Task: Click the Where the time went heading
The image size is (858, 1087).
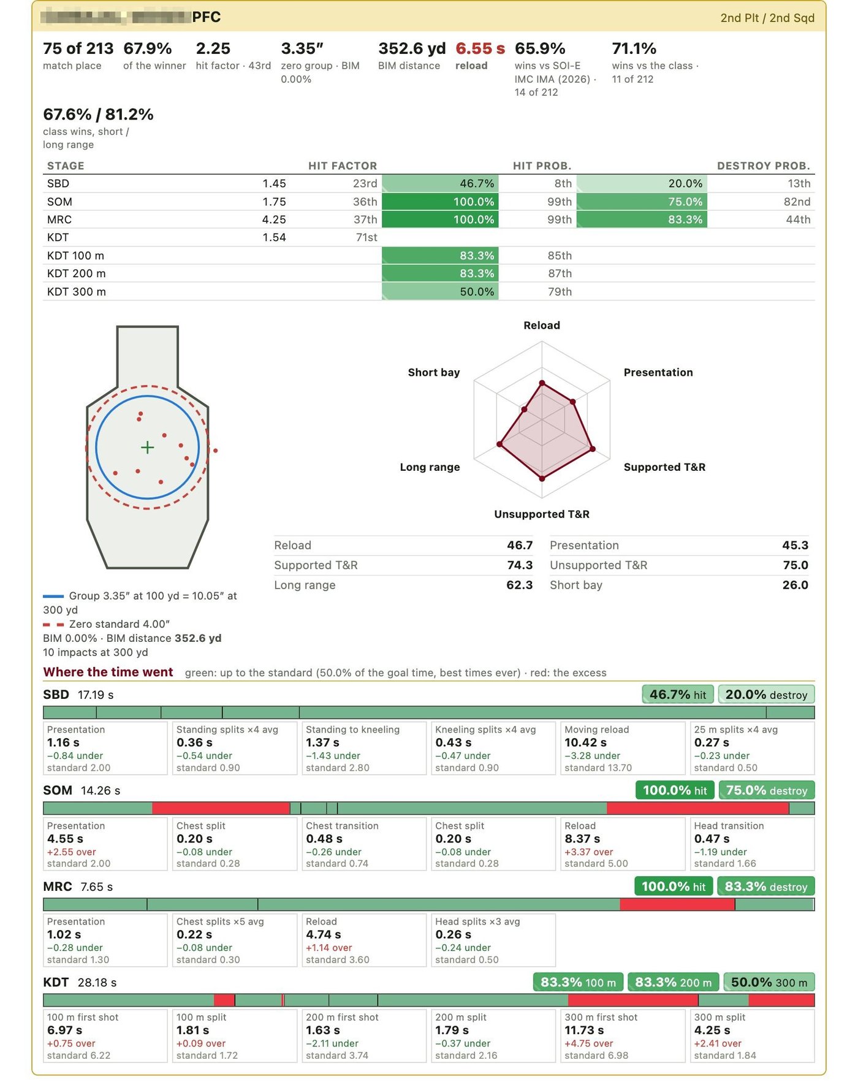Action: (108, 672)
